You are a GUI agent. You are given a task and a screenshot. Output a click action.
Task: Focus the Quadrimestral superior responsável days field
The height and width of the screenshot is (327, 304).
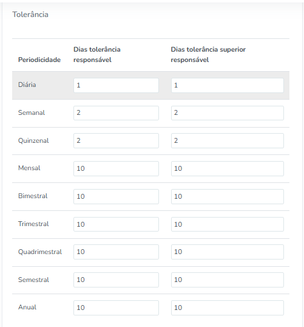(x=228, y=252)
